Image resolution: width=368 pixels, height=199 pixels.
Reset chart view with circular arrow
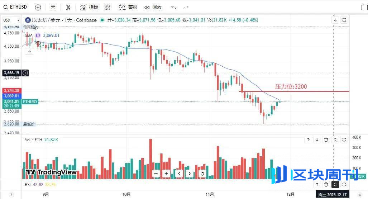[x=202, y=174]
